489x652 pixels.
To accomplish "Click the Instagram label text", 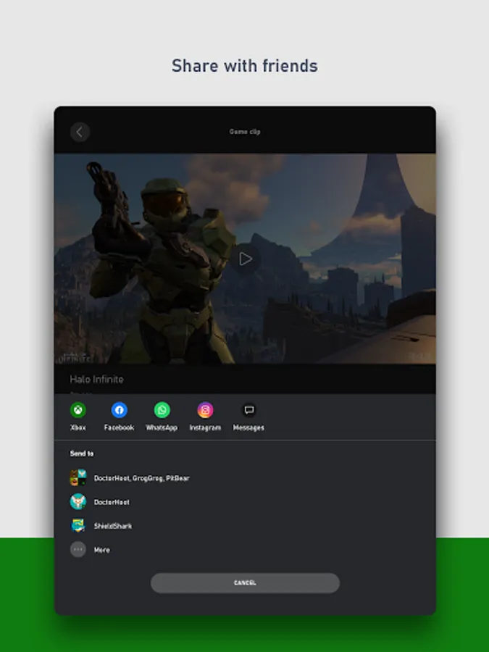I will (x=205, y=427).
